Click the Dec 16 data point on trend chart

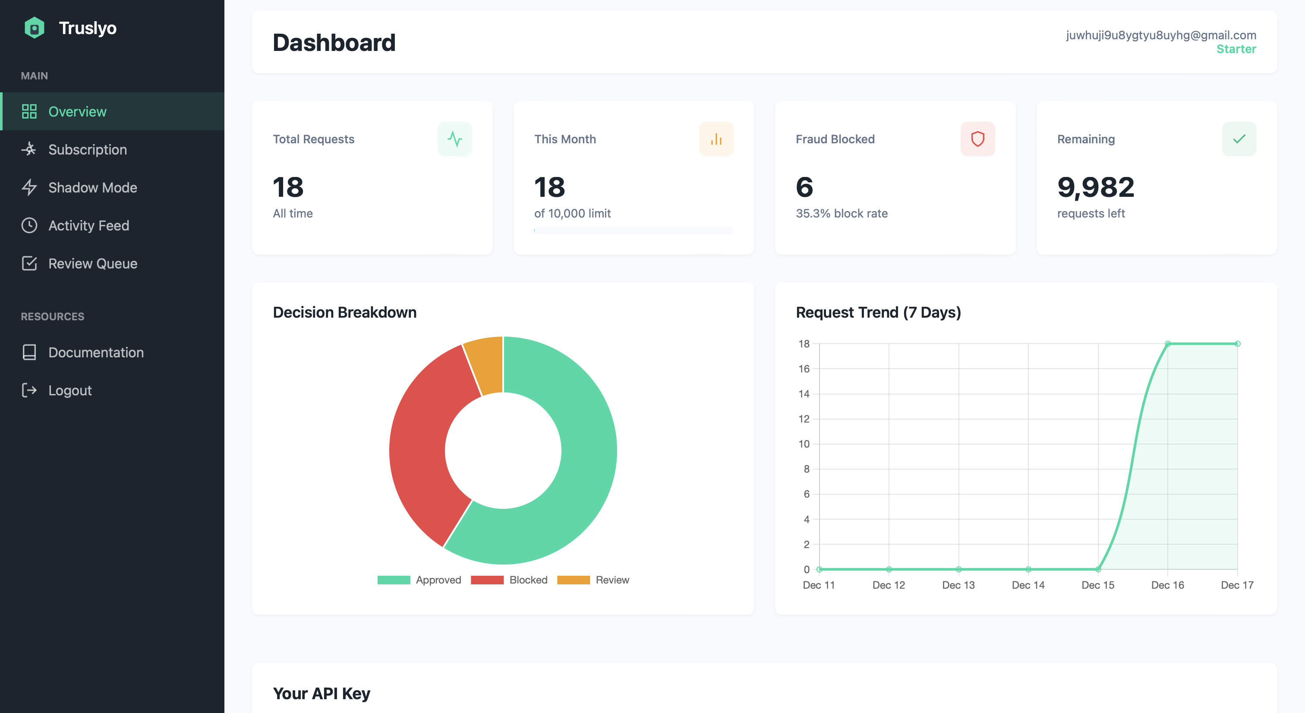point(1168,344)
